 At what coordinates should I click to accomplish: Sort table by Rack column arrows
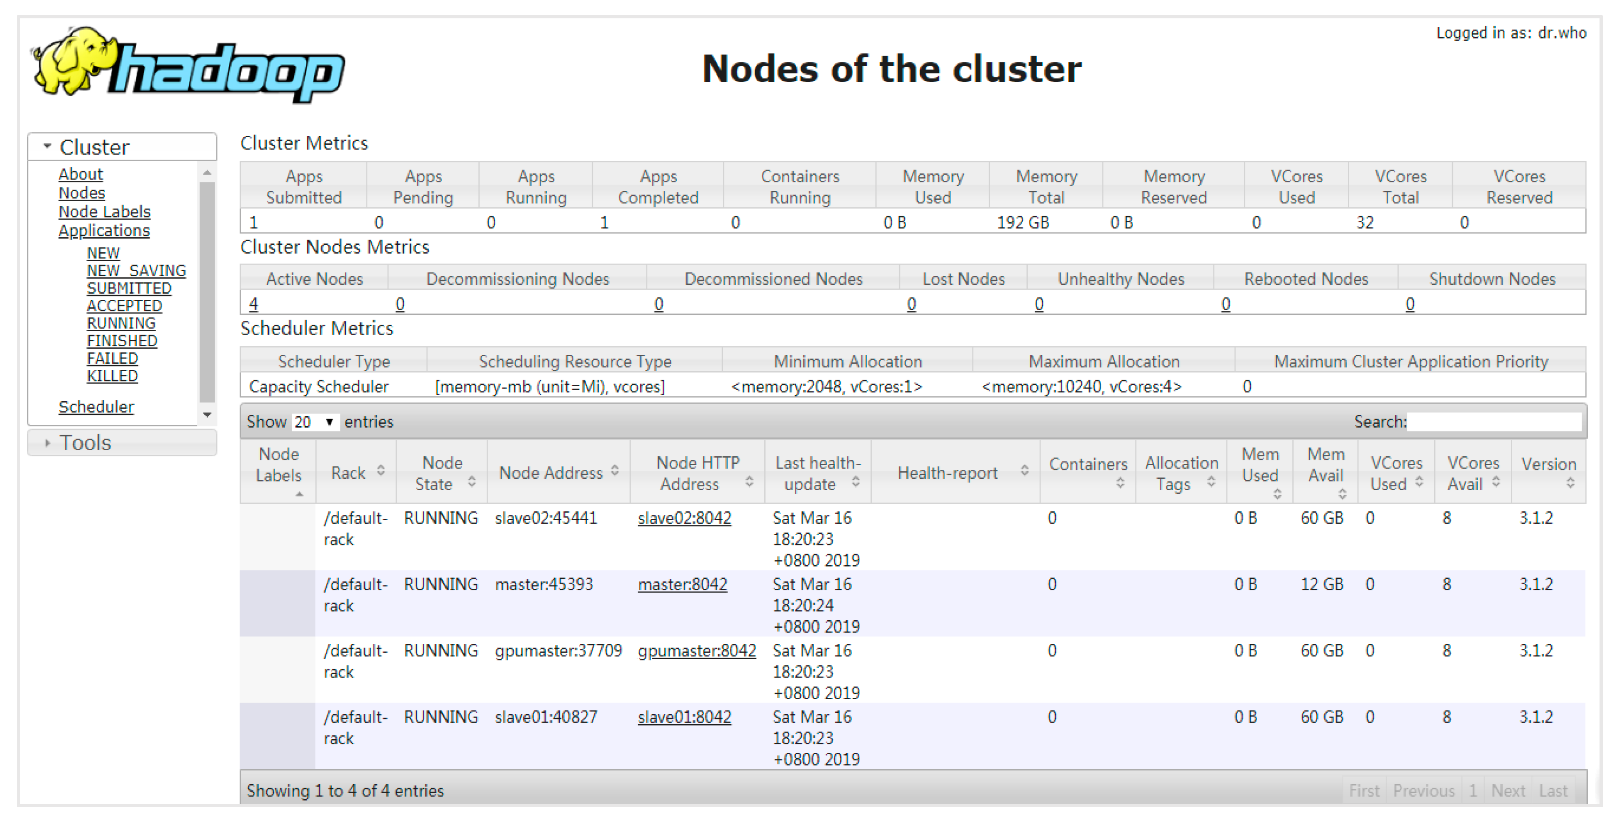pos(381,471)
